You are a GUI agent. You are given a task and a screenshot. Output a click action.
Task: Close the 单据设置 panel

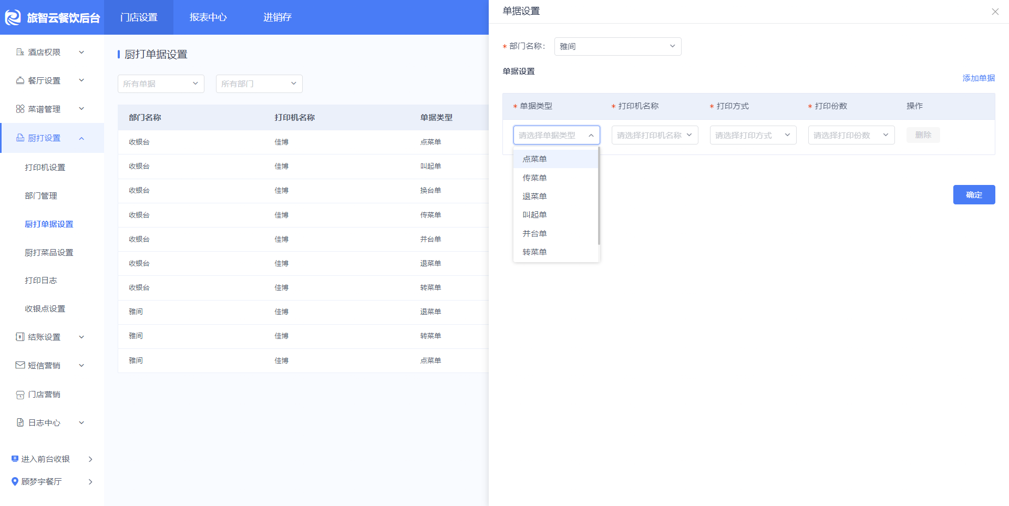click(x=995, y=12)
